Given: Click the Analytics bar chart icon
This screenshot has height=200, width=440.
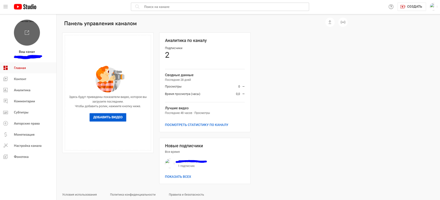Looking at the screenshot, I should (5, 90).
